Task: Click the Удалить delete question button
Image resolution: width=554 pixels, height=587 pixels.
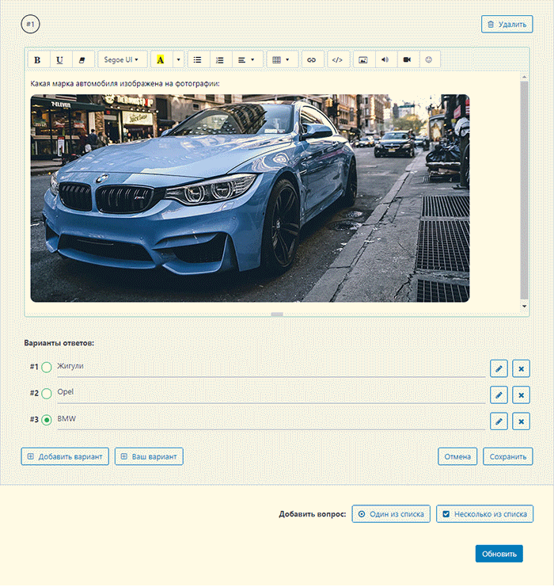Action: pyautogui.click(x=507, y=25)
